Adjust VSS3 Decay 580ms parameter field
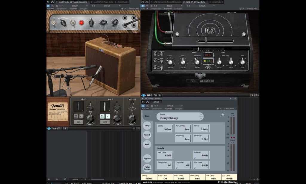The image size is (306, 184). tap(165, 128)
